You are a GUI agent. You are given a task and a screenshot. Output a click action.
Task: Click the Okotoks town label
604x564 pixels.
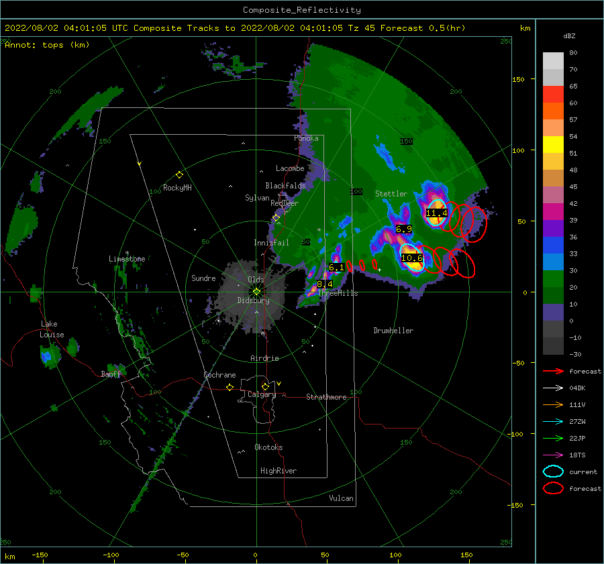click(x=268, y=447)
